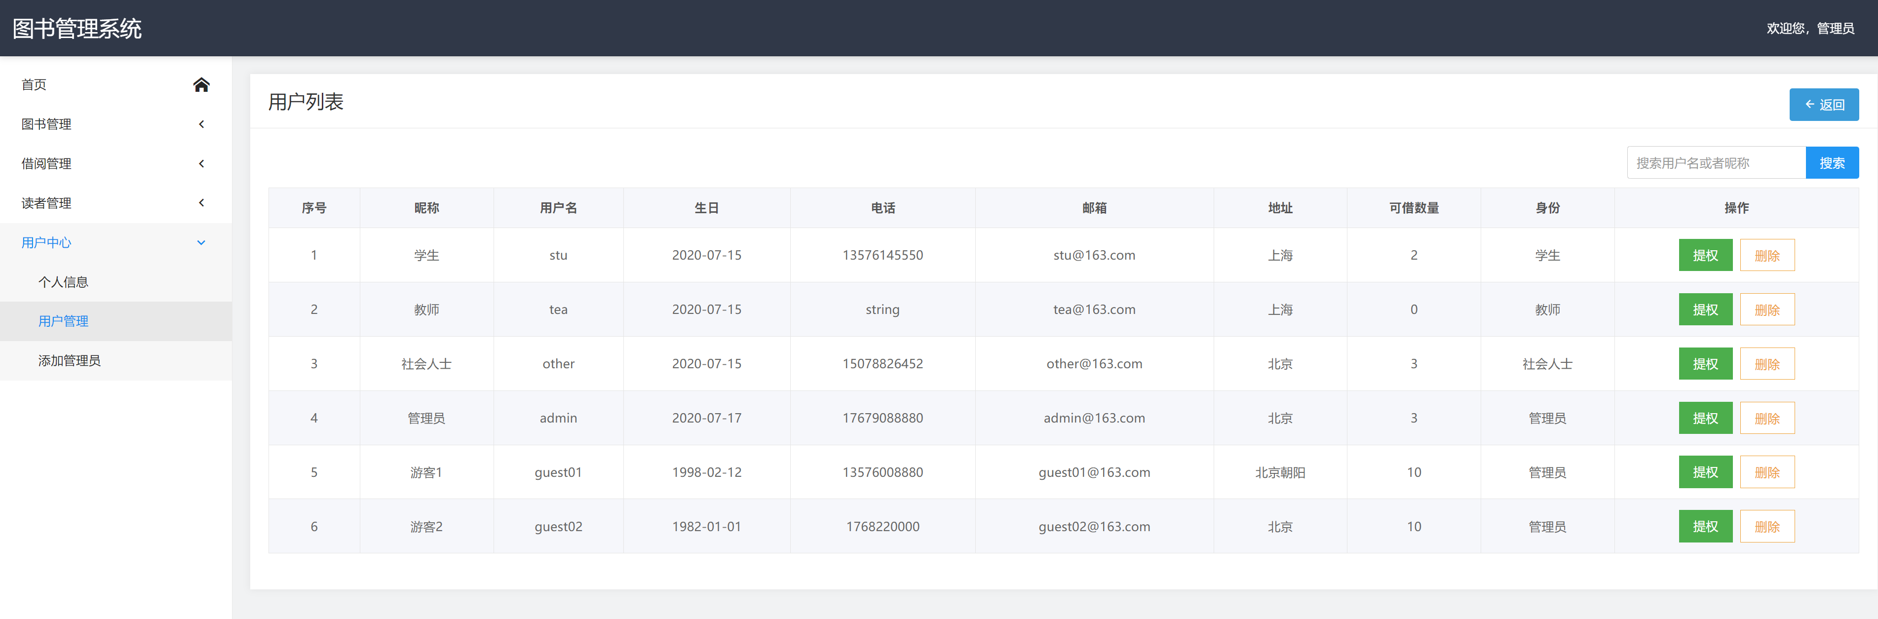Screen dimensions: 1878x619
Task: Select the email admin@163.com
Action: click(x=1094, y=419)
